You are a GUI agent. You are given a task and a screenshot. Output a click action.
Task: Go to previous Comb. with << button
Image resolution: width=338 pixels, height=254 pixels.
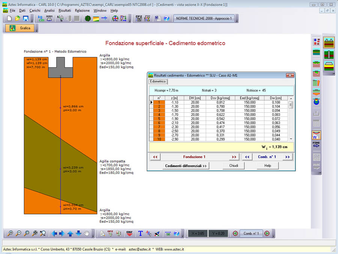coord(248,157)
